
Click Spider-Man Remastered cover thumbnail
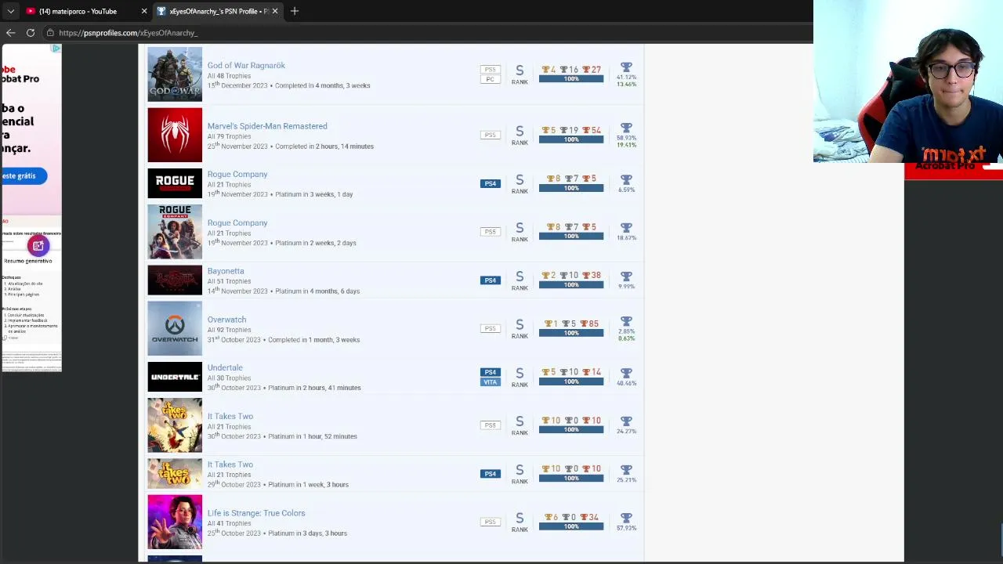(x=175, y=135)
